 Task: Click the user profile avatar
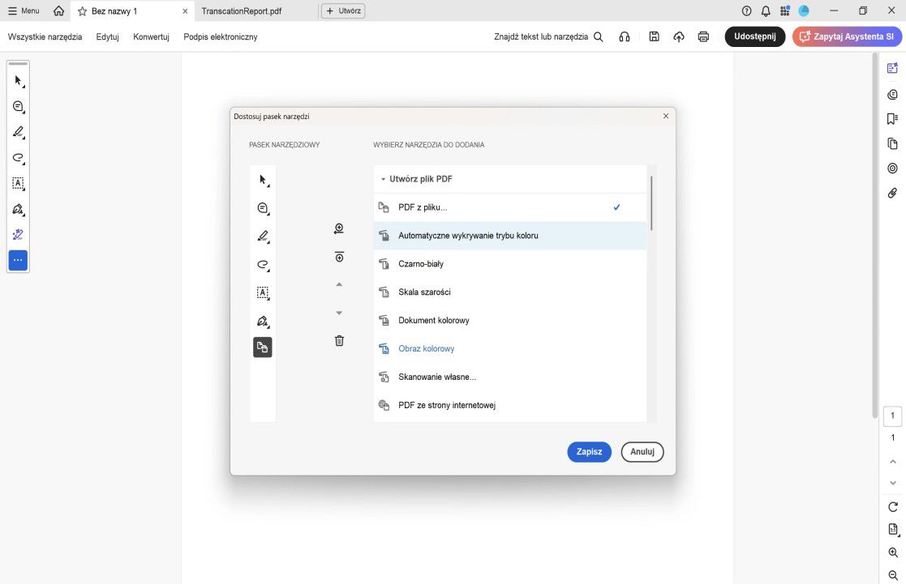tap(804, 11)
